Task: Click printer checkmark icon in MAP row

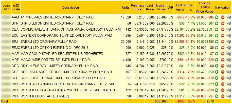Action: tap(229, 54)
